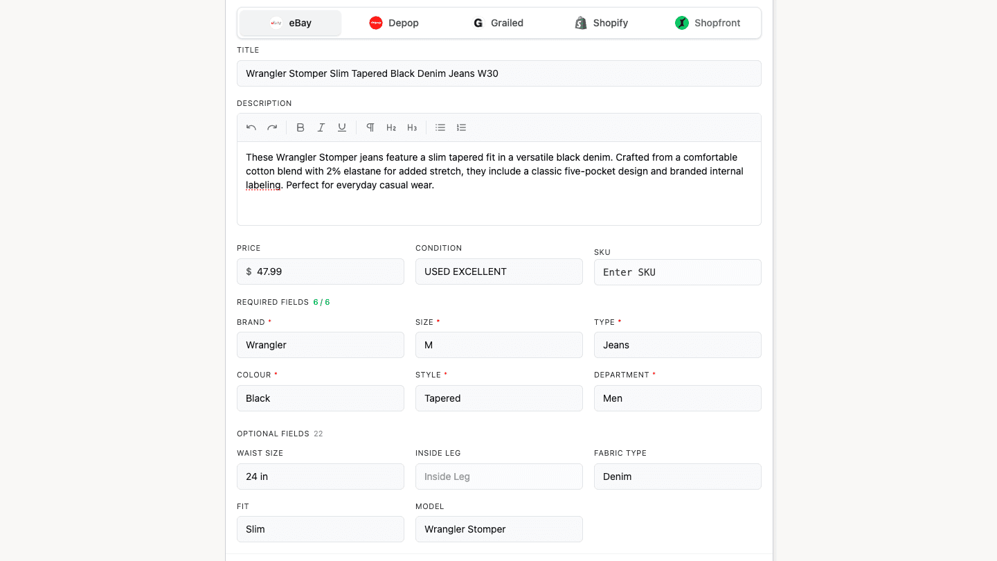Toggle italic formatting in description editor
Image resolution: width=997 pixels, height=561 pixels.
tap(321, 127)
